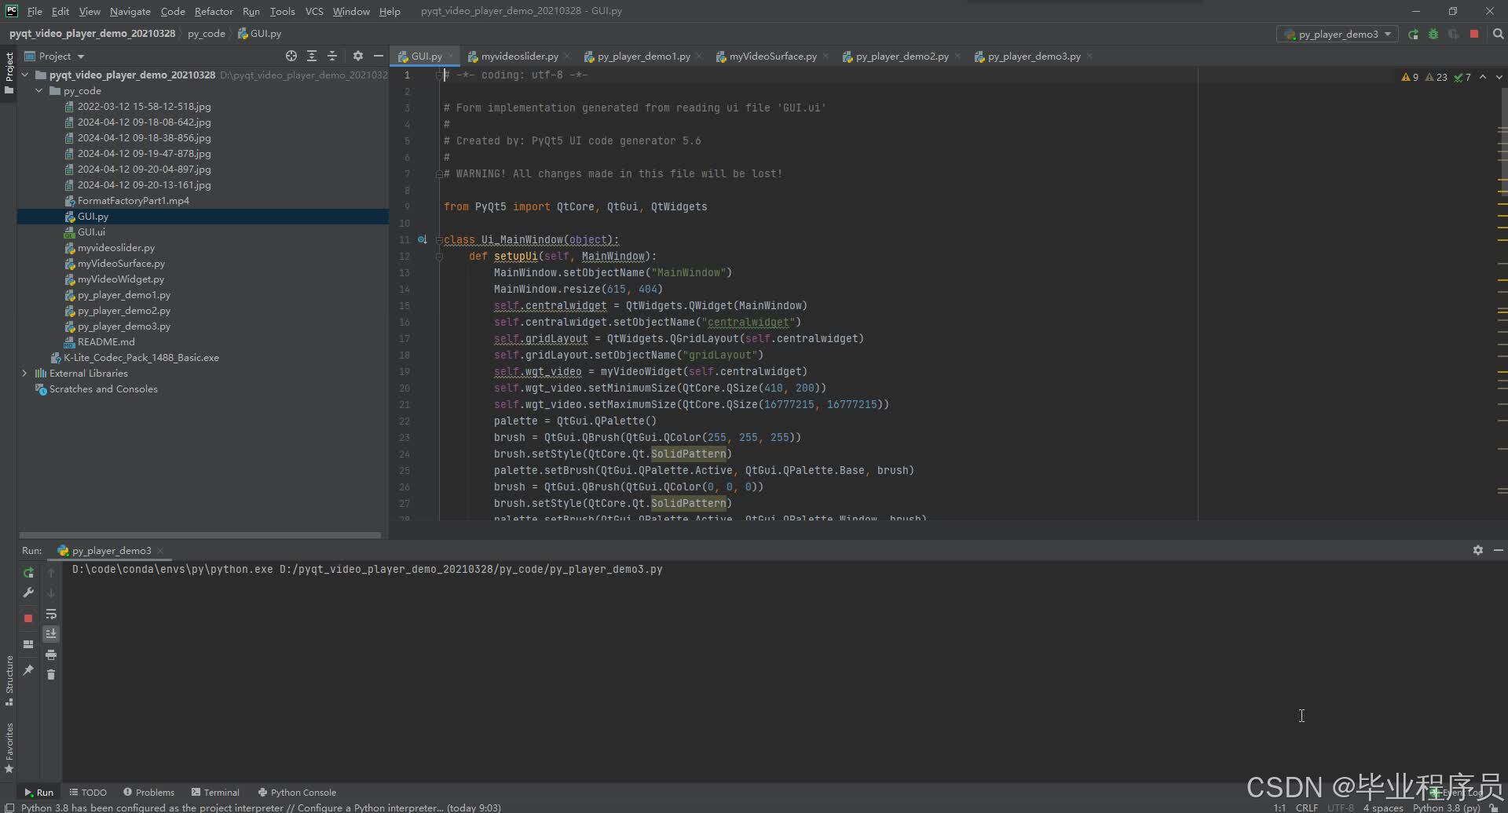Screen dimensions: 1508x813
Task: Close the py_player_demo3 Run tab
Action: point(160,551)
